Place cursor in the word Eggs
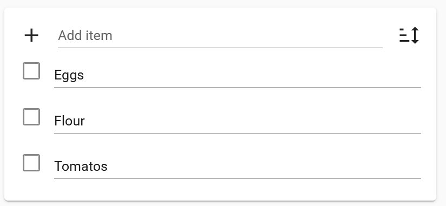This screenshot has width=446, height=206. 69,76
